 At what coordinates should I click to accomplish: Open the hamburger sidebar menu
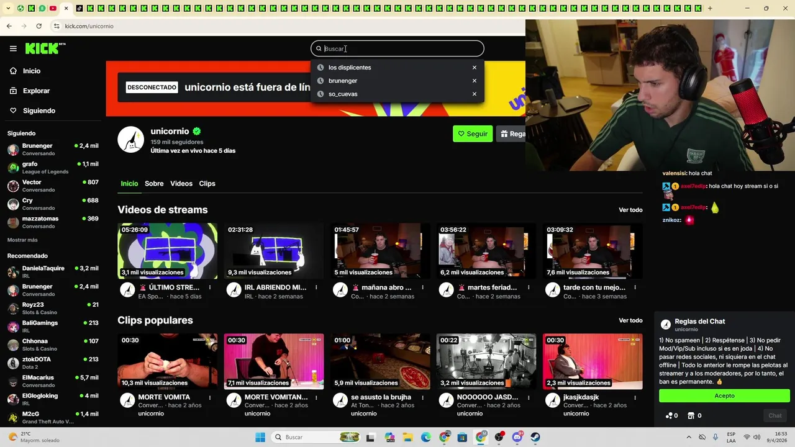13,48
